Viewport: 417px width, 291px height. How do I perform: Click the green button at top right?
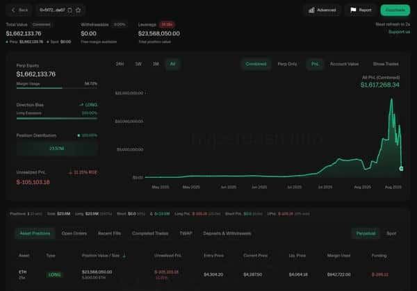tap(395, 10)
